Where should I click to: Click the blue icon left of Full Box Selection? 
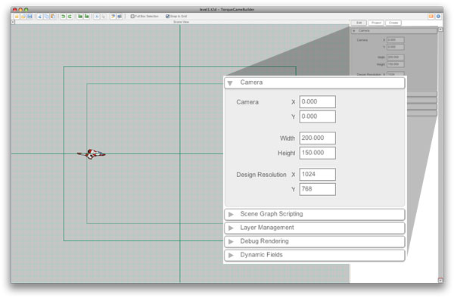(x=120, y=17)
